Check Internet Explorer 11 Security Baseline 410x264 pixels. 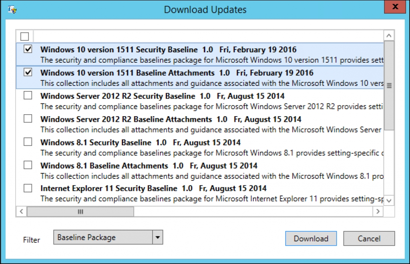coord(28,188)
